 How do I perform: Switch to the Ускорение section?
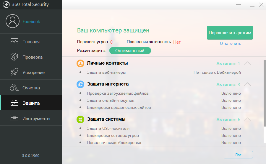[x=31, y=72]
